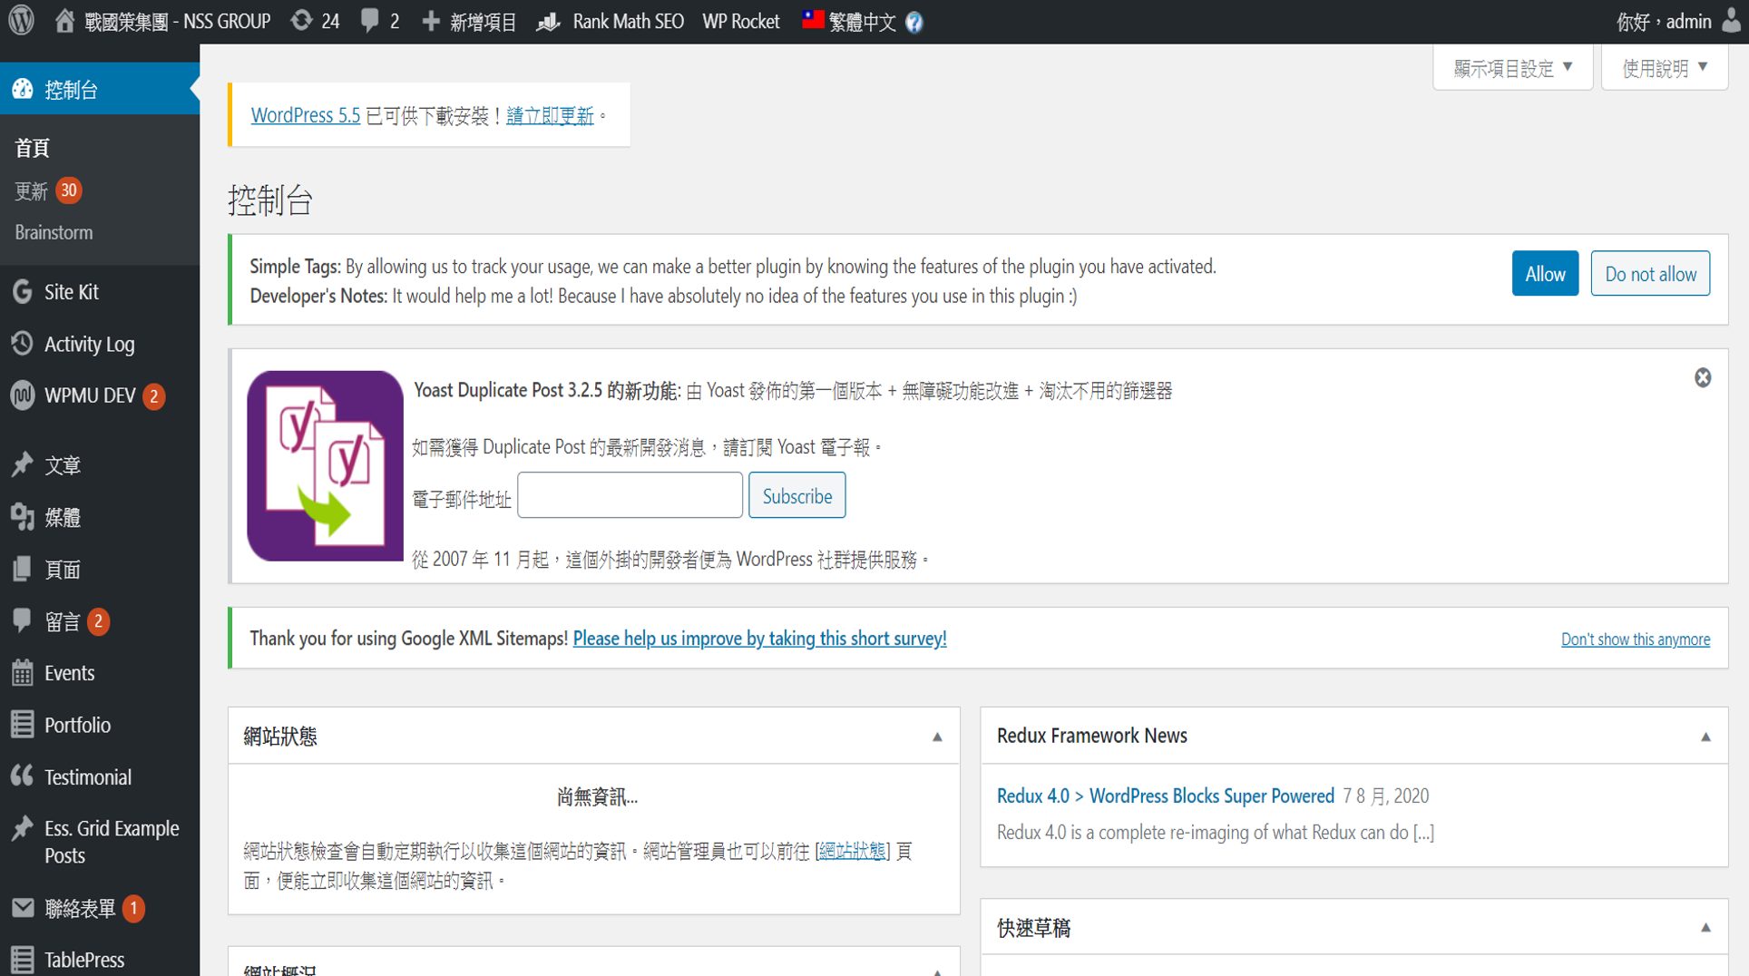Image resolution: width=1749 pixels, height=976 pixels.
Task: Select 首頁 submenu item
Action: tap(33, 148)
